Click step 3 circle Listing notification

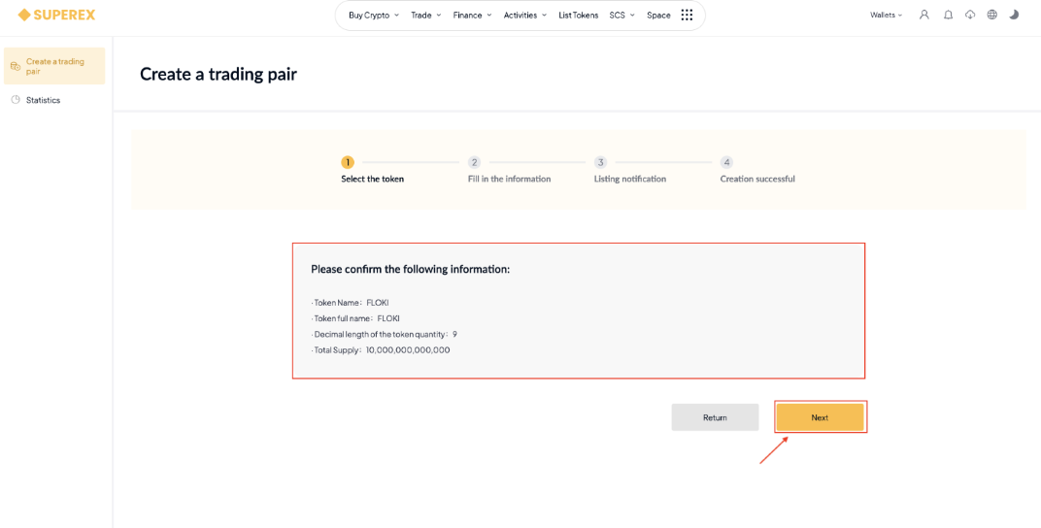click(x=600, y=162)
